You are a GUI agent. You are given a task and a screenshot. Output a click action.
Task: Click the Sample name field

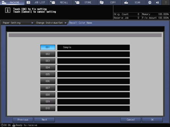pos(93,47)
